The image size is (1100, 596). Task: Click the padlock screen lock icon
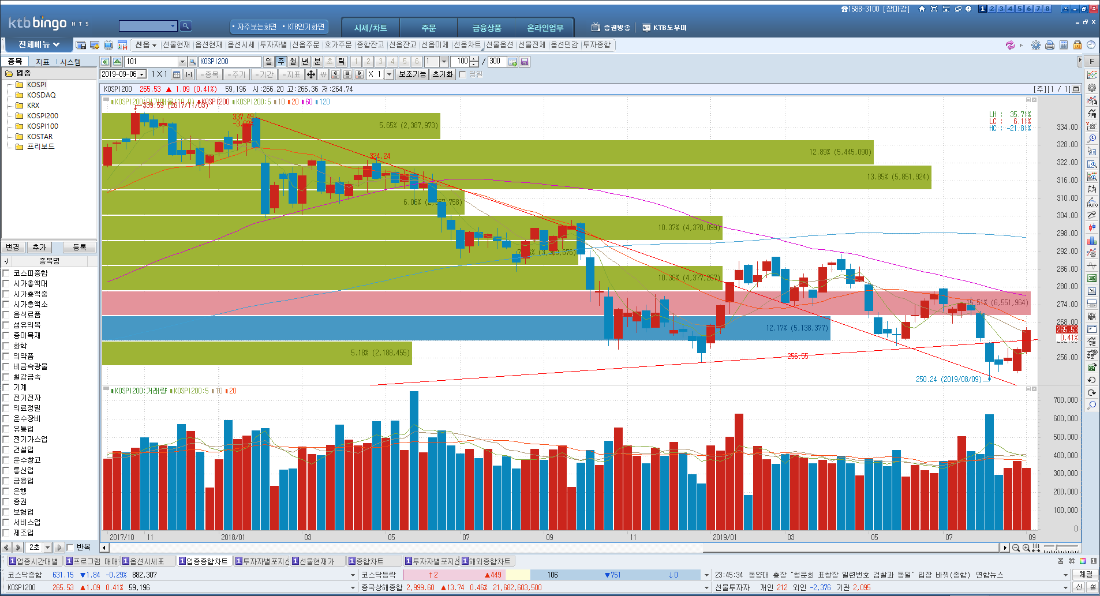pyautogui.click(x=1077, y=45)
